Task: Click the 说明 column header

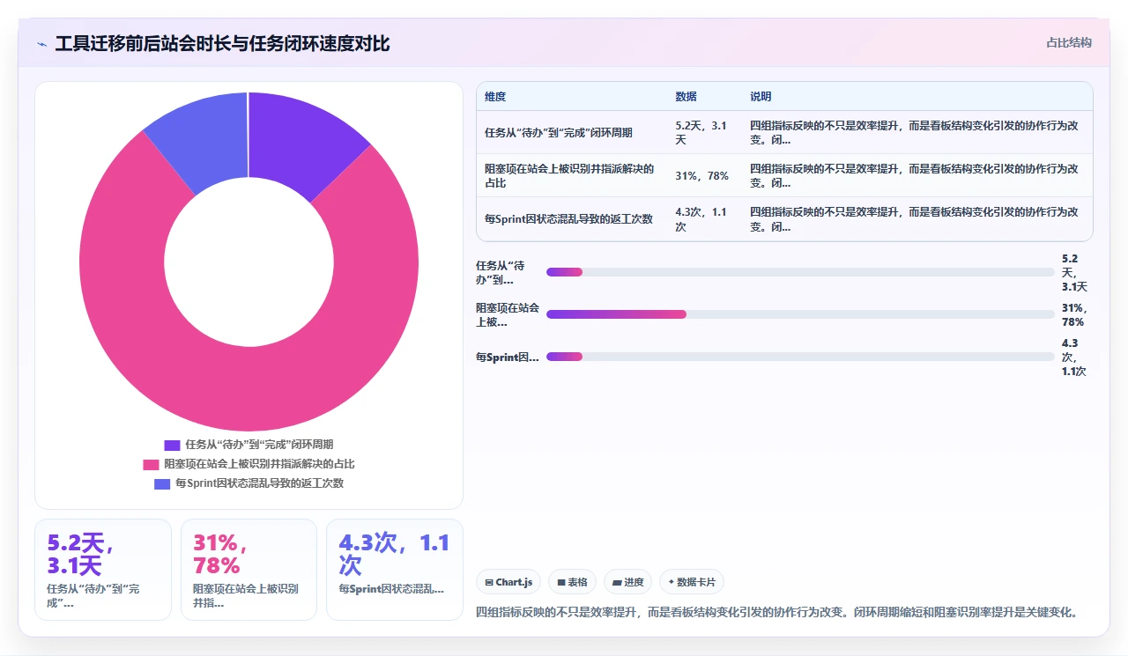Action: (x=761, y=97)
